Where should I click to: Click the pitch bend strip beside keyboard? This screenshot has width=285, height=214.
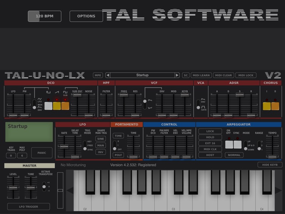point(60,190)
